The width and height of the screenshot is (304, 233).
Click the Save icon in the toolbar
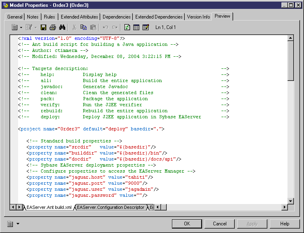pyautogui.click(x=43, y=27)
